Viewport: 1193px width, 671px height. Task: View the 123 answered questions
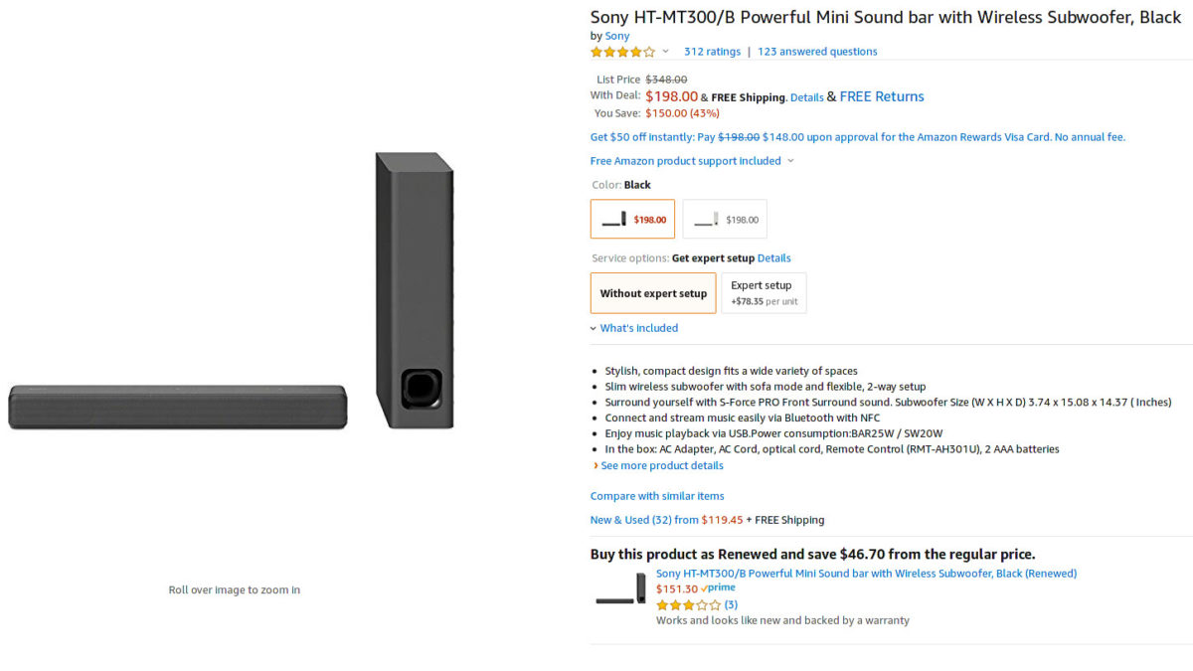817,52
